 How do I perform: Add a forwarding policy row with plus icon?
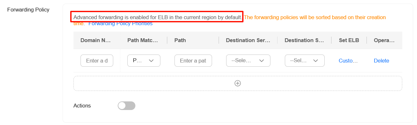click(x=238, y=83)
